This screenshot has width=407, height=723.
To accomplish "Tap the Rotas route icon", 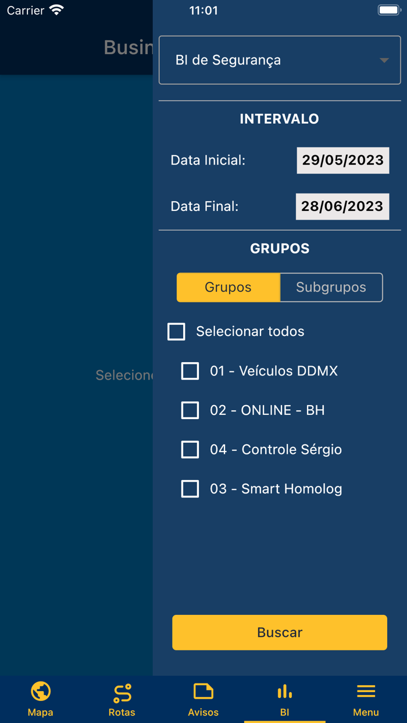I will tap(122, 692).
